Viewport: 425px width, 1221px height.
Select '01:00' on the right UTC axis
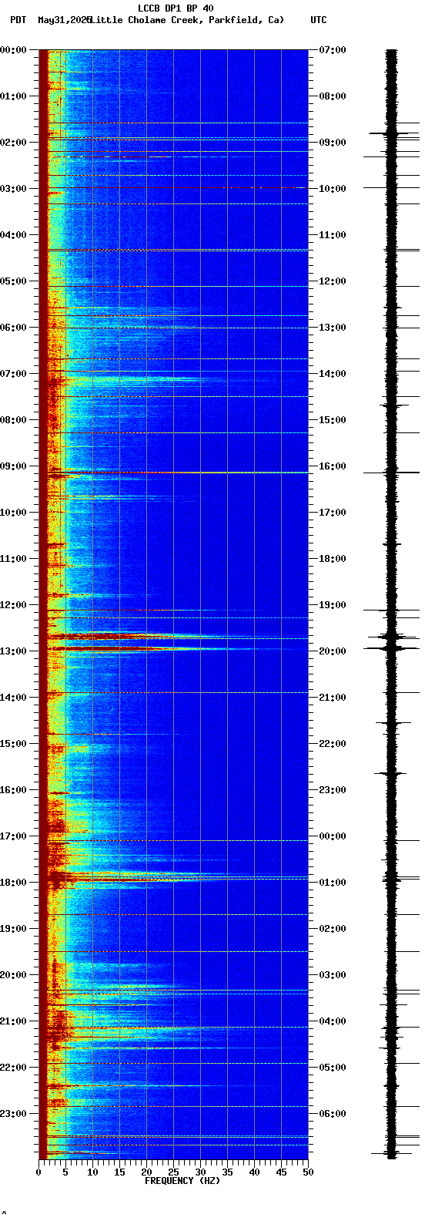(333, 883)
